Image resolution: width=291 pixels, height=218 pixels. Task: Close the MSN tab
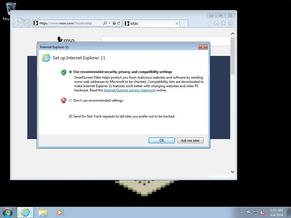(177, 24)
